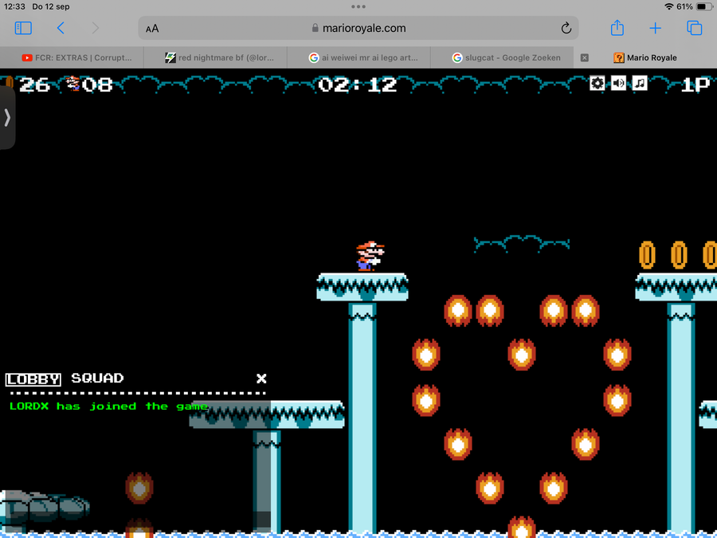Tap the Wi-Fi status icon
Viewport: 717px width, 538px height.
pyautogui.click(x=669, y=6)
